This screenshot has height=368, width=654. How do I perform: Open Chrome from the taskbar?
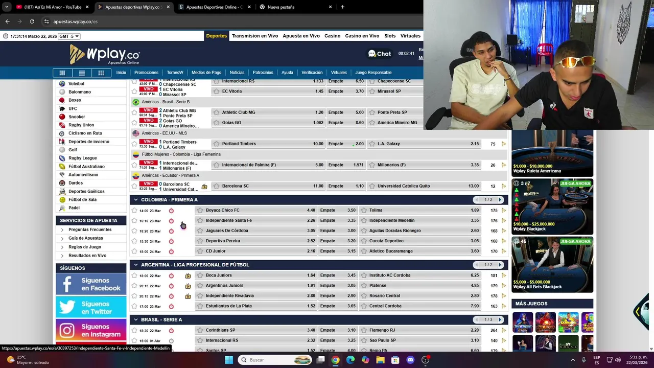click(x=335, y=360)
